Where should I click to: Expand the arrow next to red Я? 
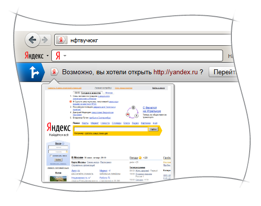(65, 56)
